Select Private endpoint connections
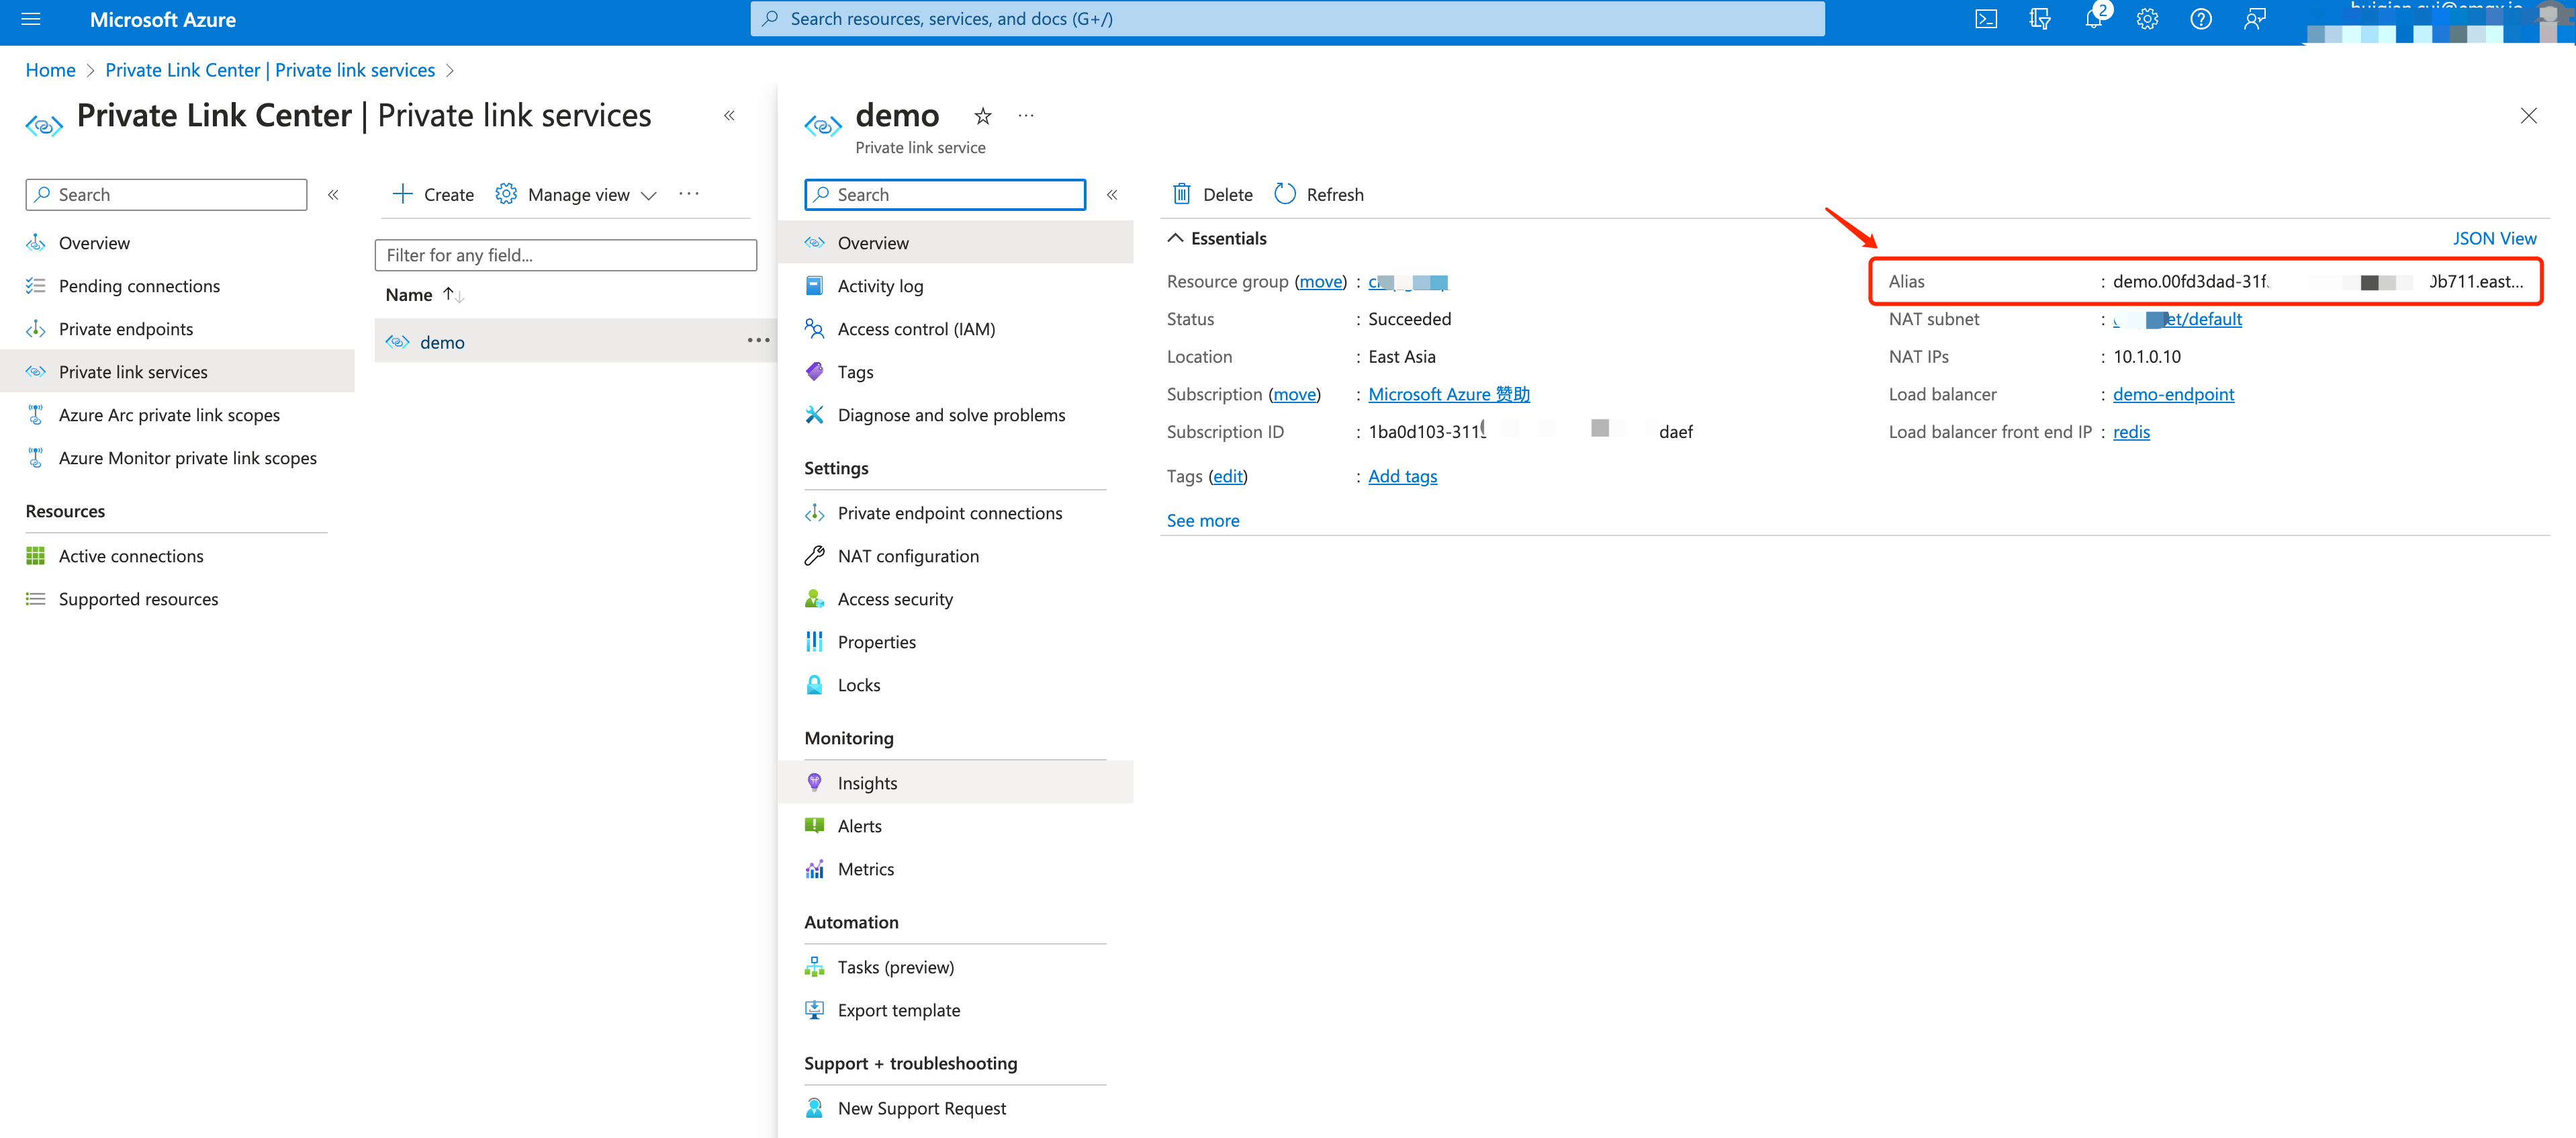This screenshot has width=2576, height=1138. pyautogui.click(x=950, y=512)
